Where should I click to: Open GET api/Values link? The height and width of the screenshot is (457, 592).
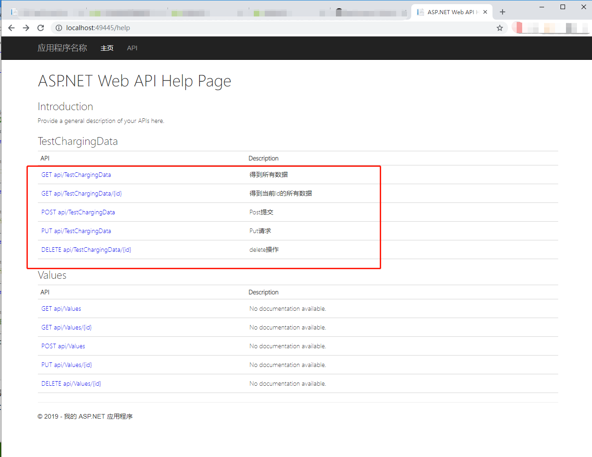pos(61,308)
